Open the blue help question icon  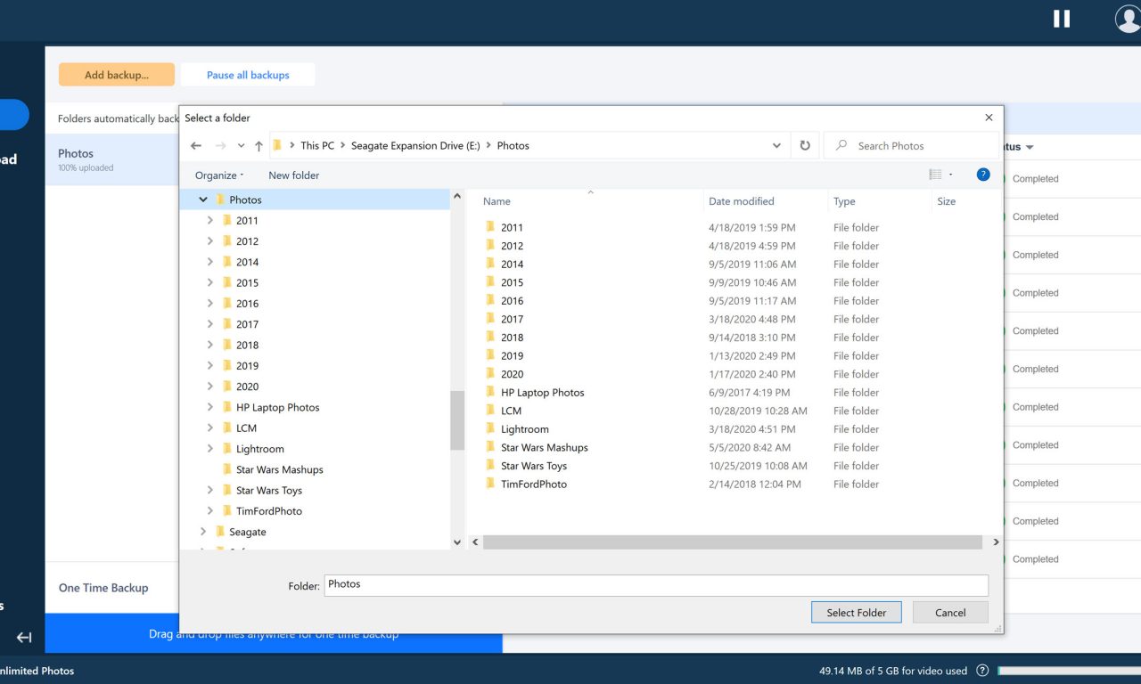point(983,175)
